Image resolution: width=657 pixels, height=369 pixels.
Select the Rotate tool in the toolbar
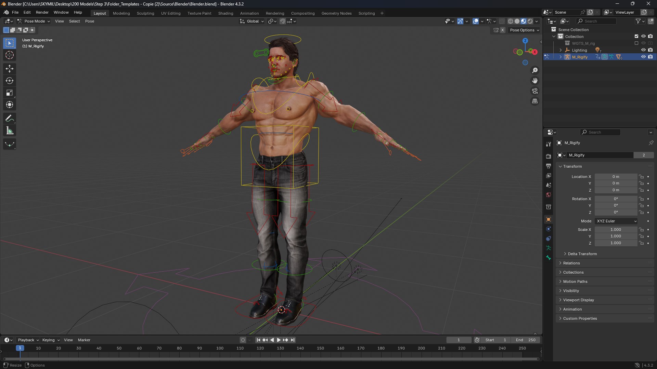pyautogui.click(x=10, y=81)
